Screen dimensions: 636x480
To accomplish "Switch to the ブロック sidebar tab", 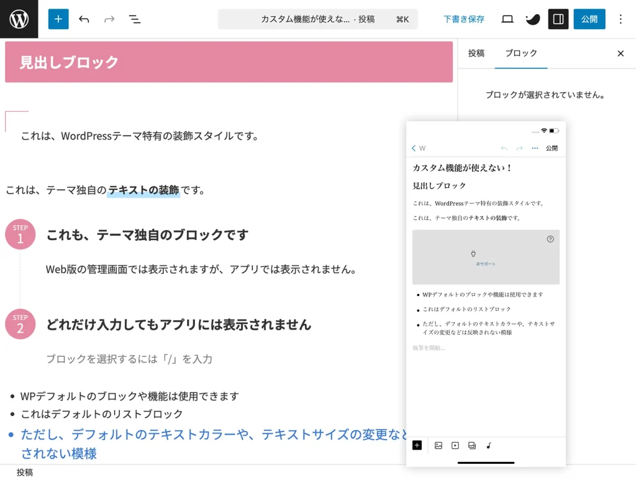I will (521, 53).
